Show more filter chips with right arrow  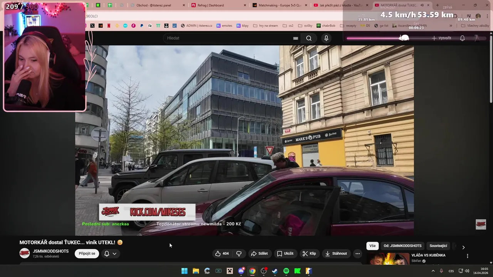463,247
